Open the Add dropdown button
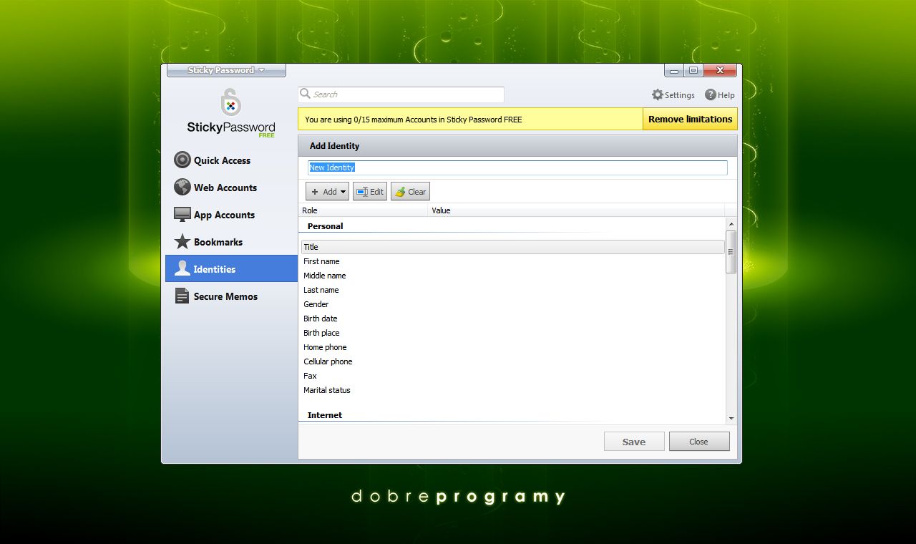The width and height of the screenshot is (916, 544). coord(327,191)
